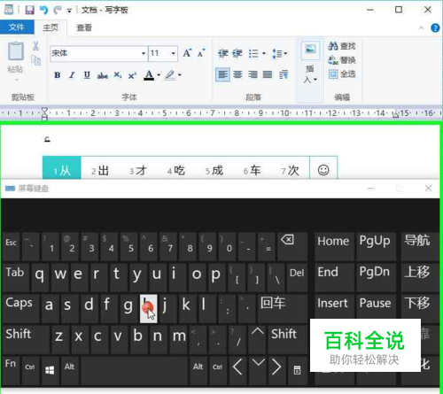Image resolution: width=443 pixels, height=394 pixels.
Task: Toggle italic formatting
Action: (72, 75)
